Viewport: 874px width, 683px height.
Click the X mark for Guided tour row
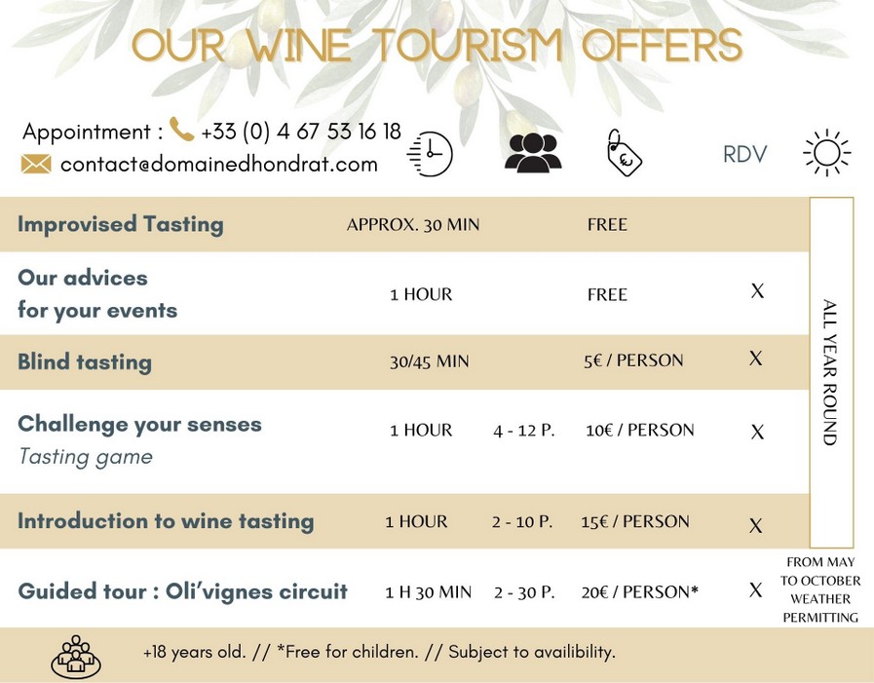(x=755, y=589)
